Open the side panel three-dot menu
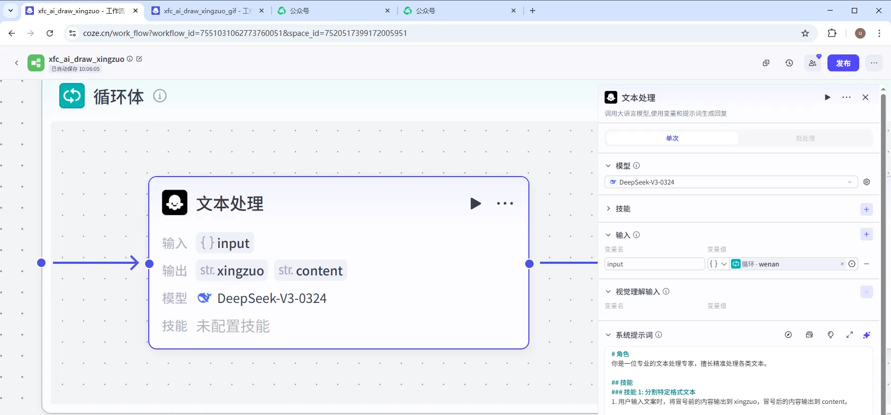 (847, 97)
